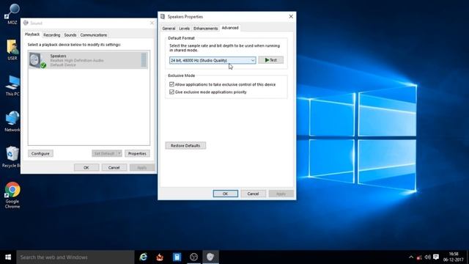Select the Speakers device icon in Sound

(x=38, y=60)
